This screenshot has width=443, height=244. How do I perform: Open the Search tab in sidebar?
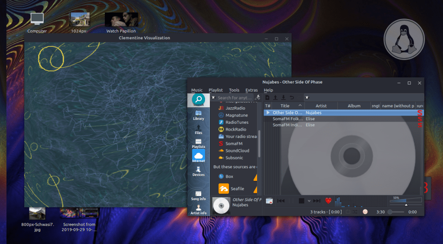tap(198, 100)
